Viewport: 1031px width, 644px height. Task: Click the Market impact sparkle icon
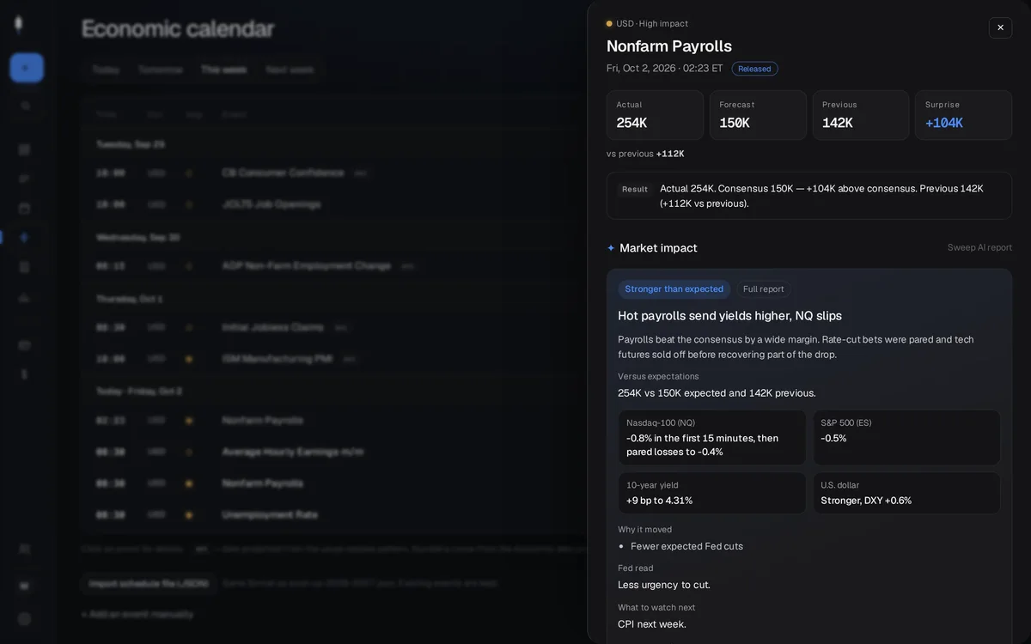[611, 248]
